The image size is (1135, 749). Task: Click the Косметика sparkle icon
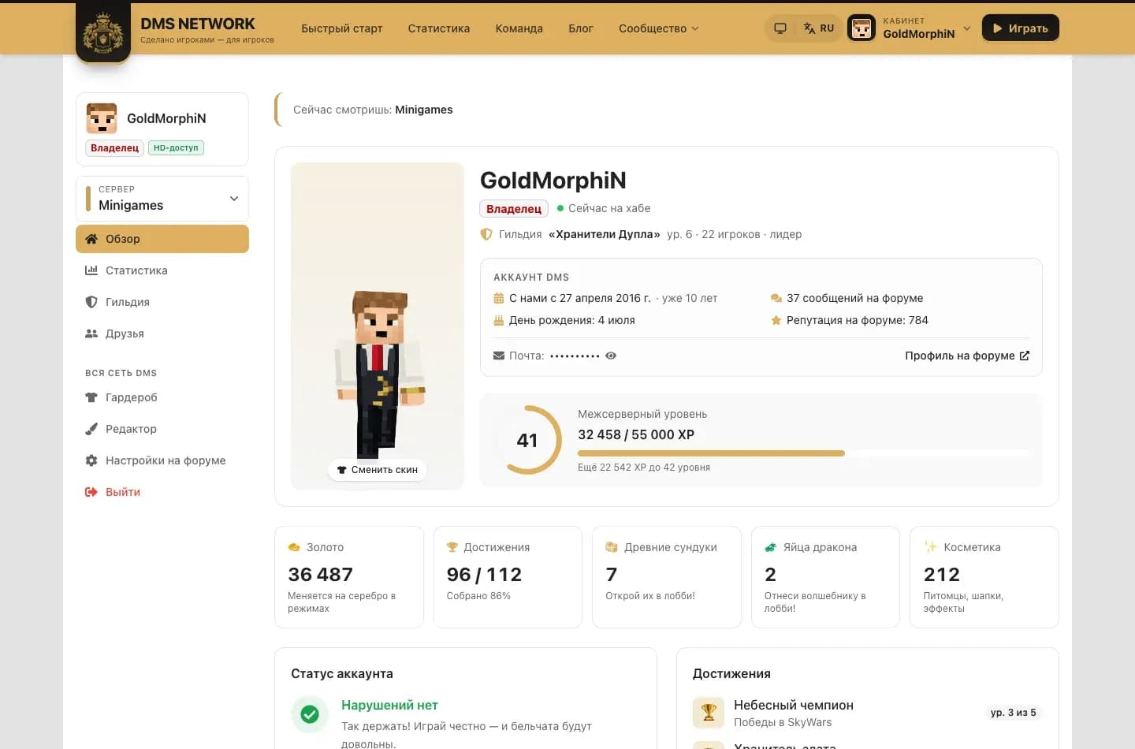pyautogui.click(x=930, y=547)
